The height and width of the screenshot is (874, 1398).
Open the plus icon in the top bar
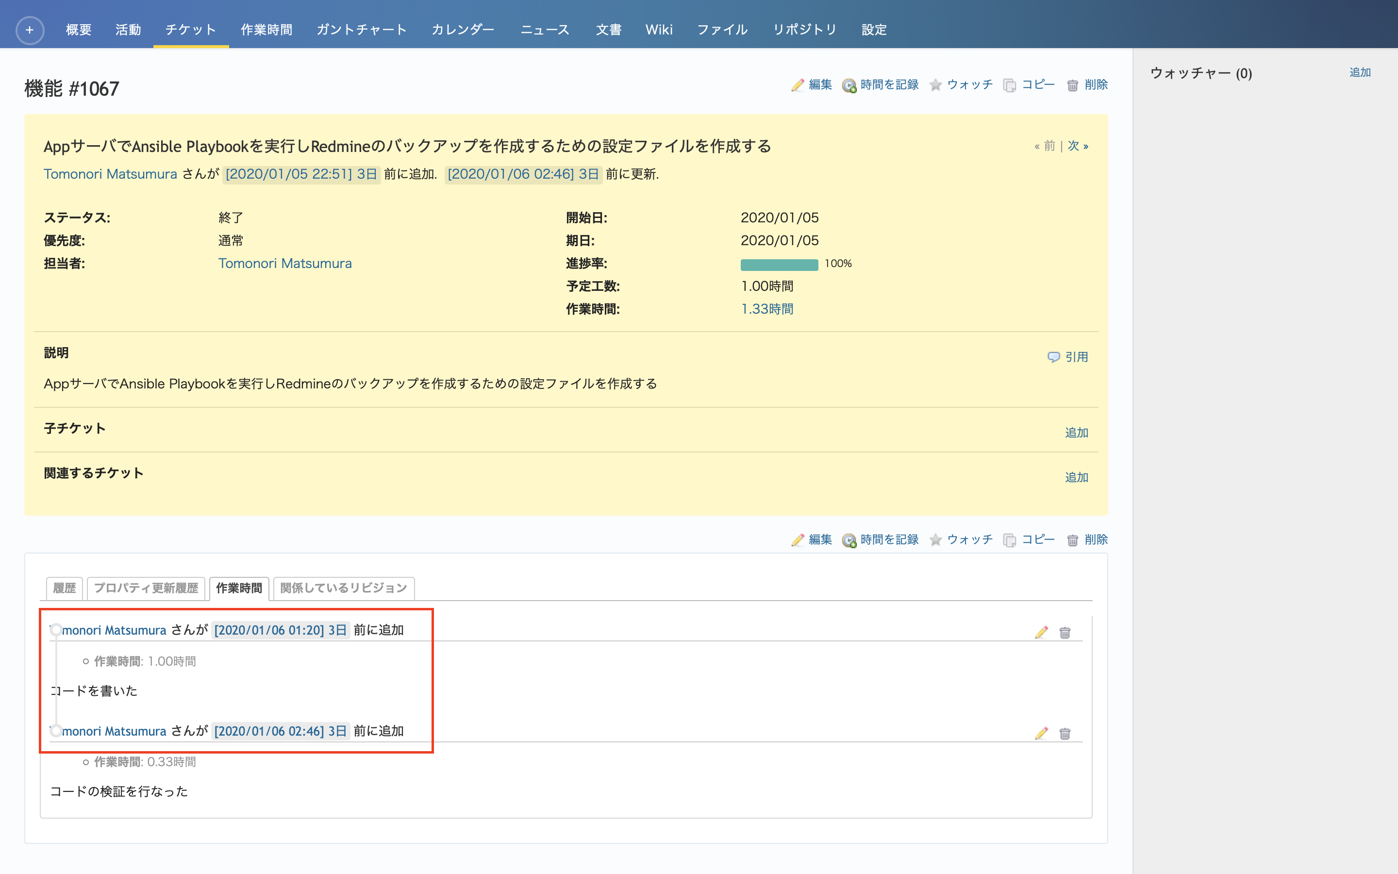click(30, 30)
